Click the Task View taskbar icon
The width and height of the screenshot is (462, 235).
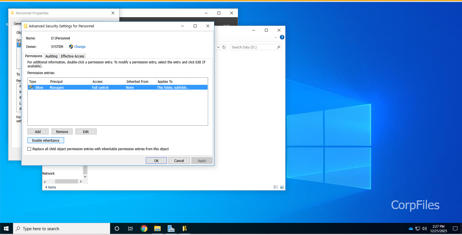coord(130,229)
